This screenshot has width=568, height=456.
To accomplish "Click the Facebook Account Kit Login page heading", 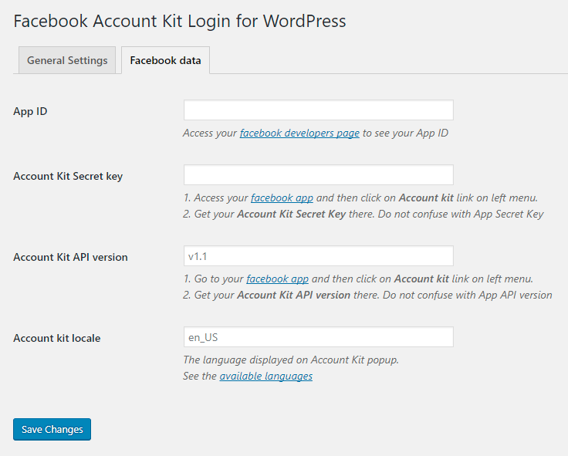I will pos(180,21).
